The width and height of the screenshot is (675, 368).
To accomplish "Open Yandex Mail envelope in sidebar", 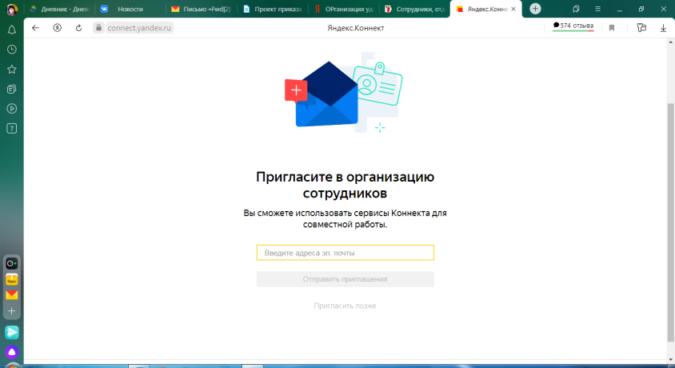I will click(12, 295).
